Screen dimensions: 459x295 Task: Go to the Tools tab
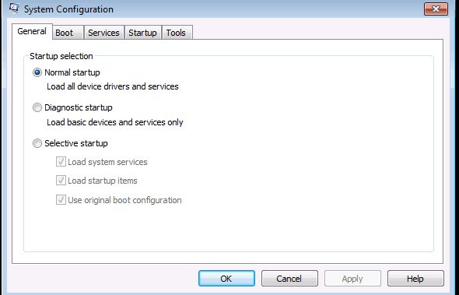click(177, 33)
